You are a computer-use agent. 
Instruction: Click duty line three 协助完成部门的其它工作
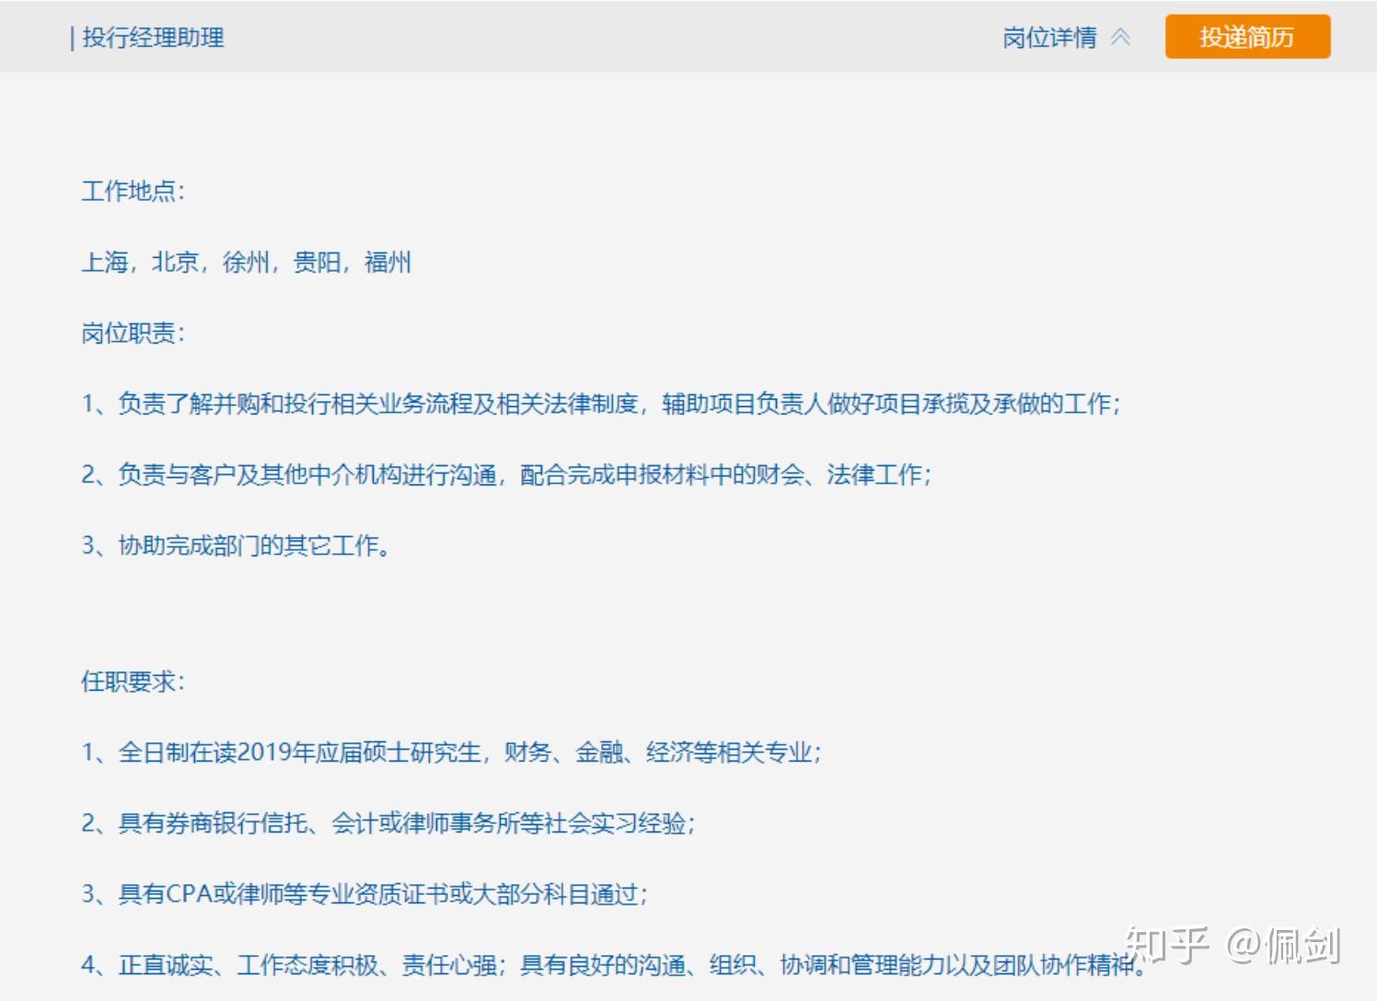(237, 545)
